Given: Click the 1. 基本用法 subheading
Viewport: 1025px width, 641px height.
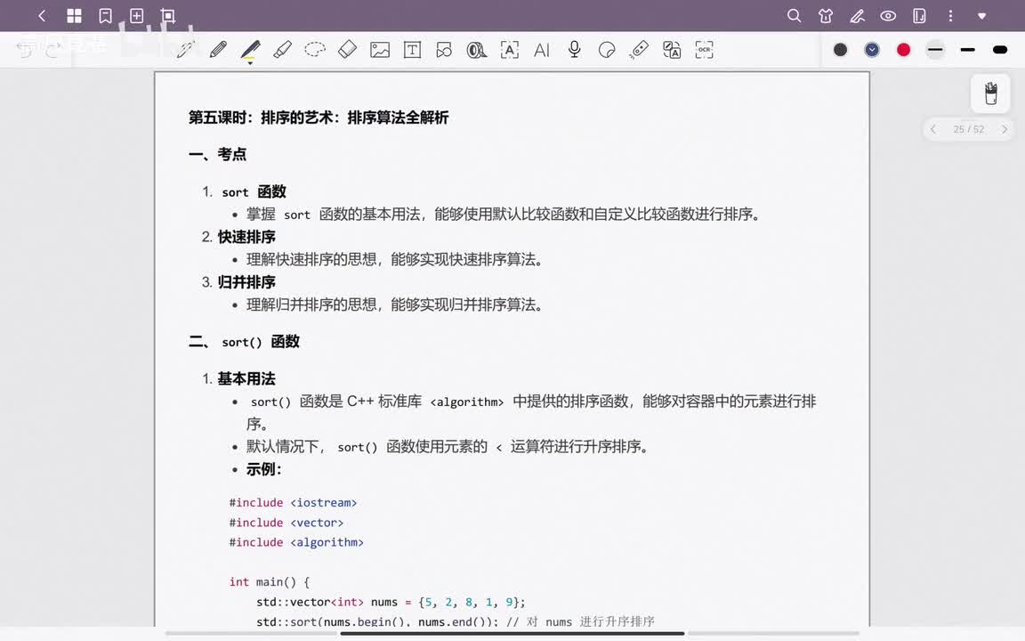Looking at the screenshot, I should click(x=238, y=378).
